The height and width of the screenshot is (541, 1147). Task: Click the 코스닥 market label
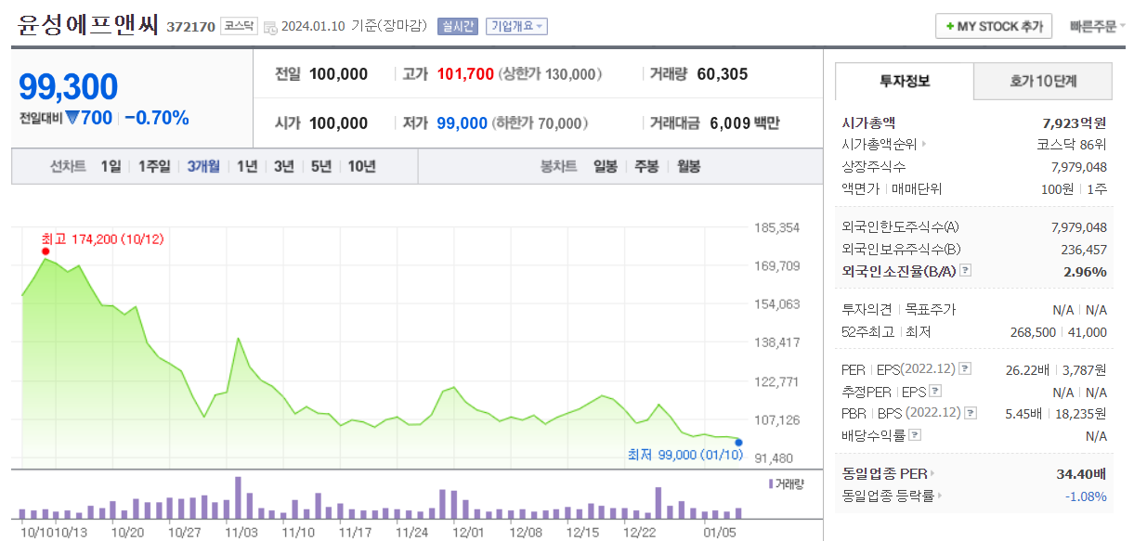[239, 26]
